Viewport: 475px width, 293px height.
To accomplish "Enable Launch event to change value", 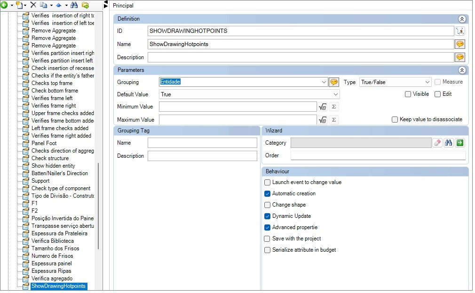I will click(267, 182).
